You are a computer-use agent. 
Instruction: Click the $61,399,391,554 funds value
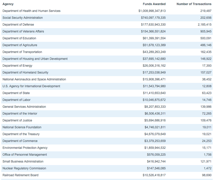pos(154,38)
